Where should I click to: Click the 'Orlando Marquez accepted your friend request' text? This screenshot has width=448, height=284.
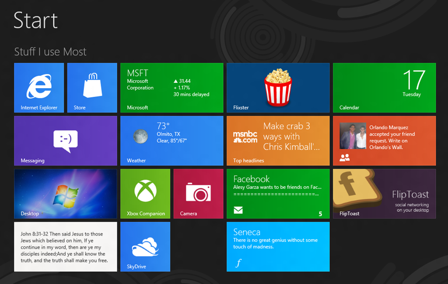coord(392,137)
